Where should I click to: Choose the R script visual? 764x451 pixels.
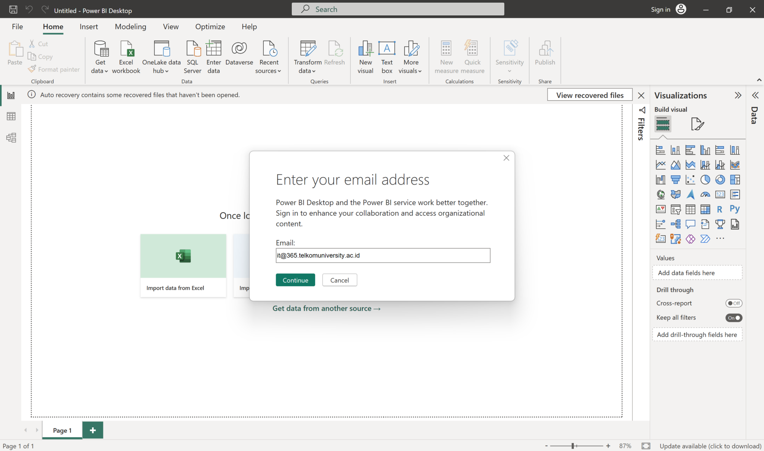point(720,209)
